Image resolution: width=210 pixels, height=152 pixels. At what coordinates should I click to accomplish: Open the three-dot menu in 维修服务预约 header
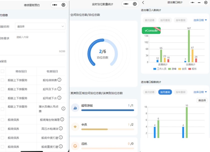[x=55, y=5]
